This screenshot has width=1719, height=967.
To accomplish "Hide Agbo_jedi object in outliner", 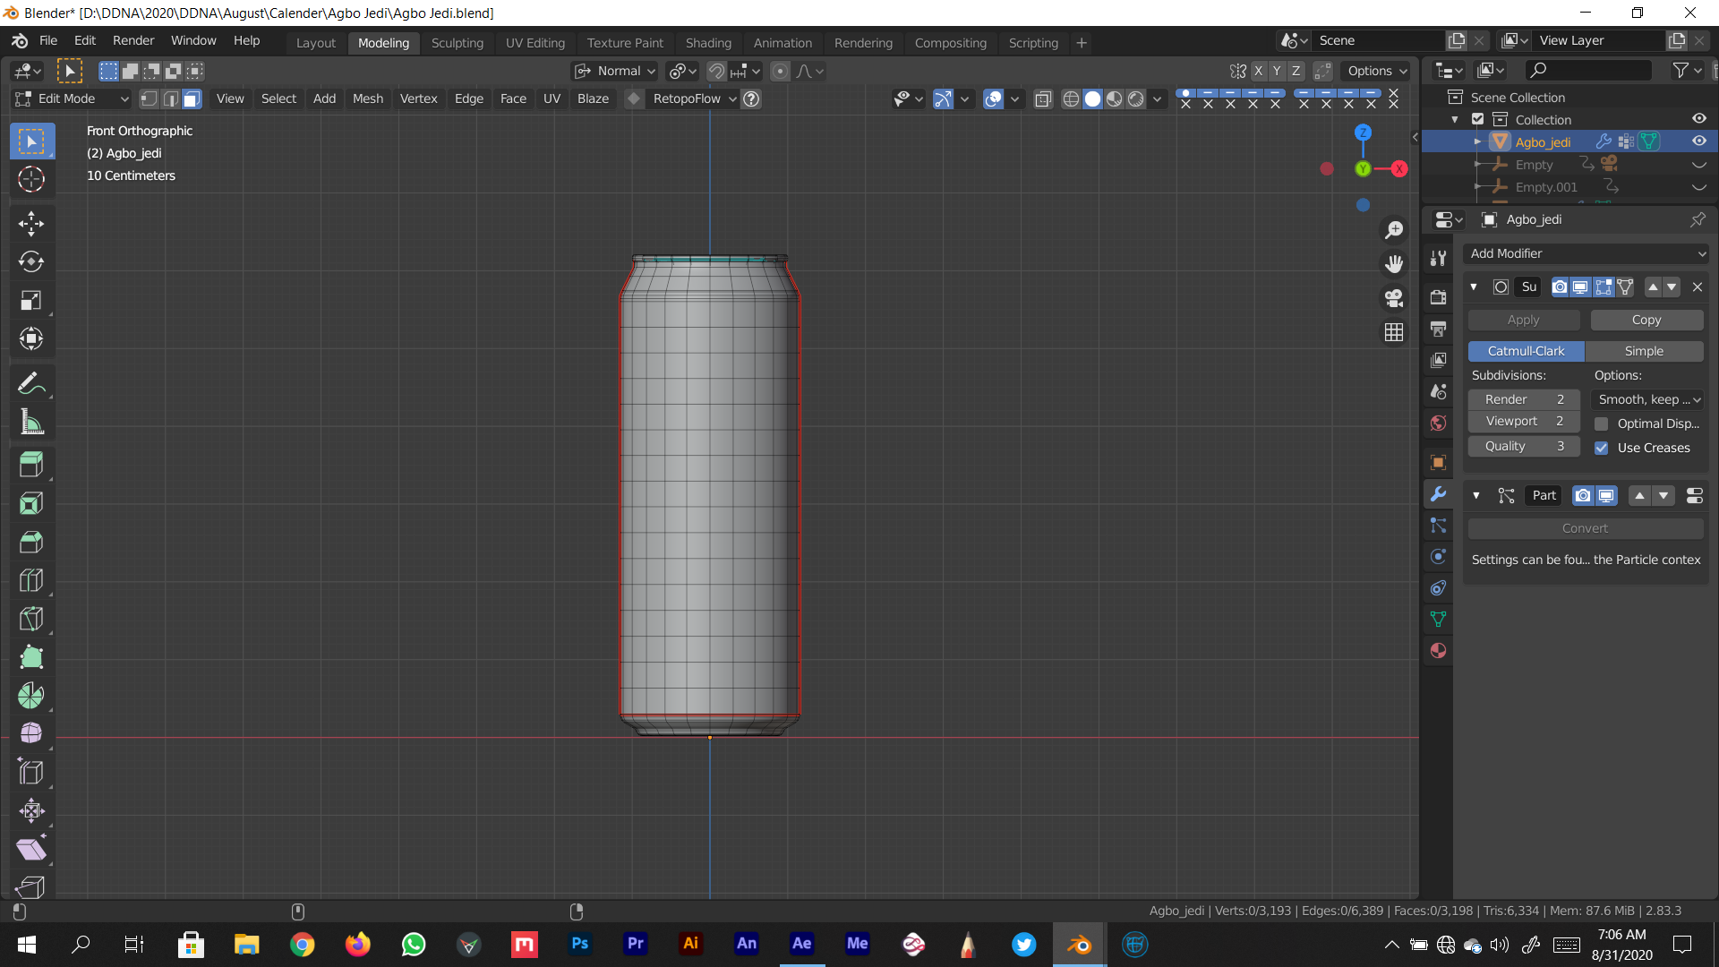I will (1698, 141).
